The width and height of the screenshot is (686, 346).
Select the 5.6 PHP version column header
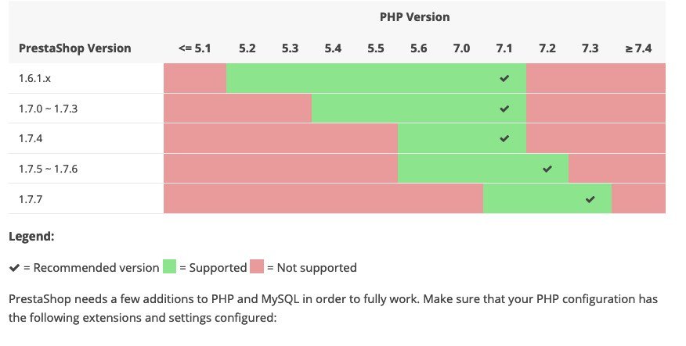point(418,48)
